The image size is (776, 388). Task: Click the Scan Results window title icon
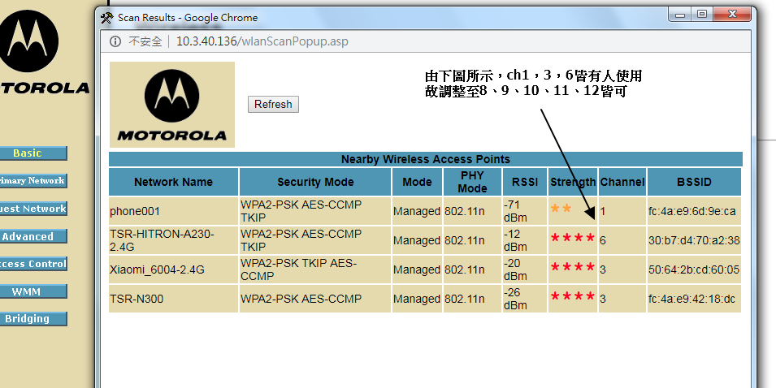point(106,17)
